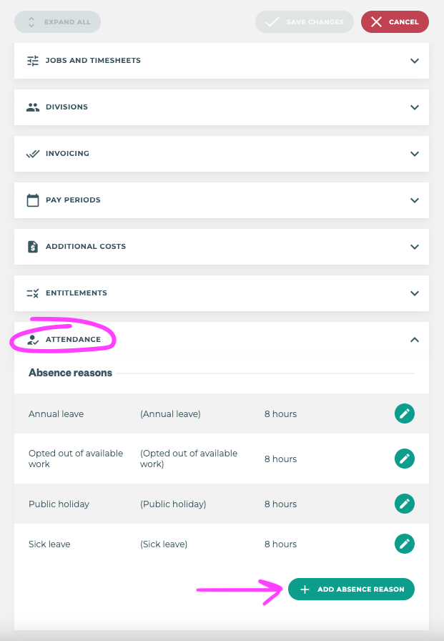Expand the Jobs and Timesheets section
Screen dimensions: 444x641
(414, 61)
